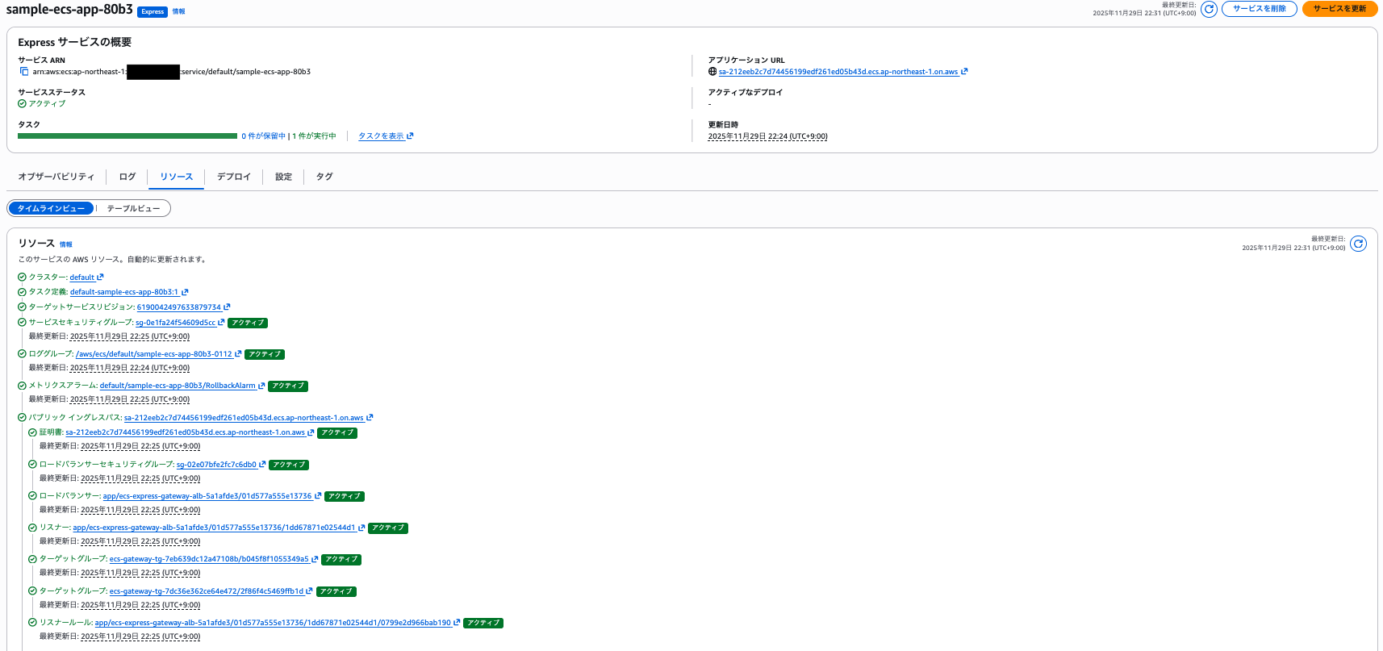Click external-link icon after RollbackAlarm link
Image resolution: width=1383 pixels, height=651 pixels.
[261, 386]
